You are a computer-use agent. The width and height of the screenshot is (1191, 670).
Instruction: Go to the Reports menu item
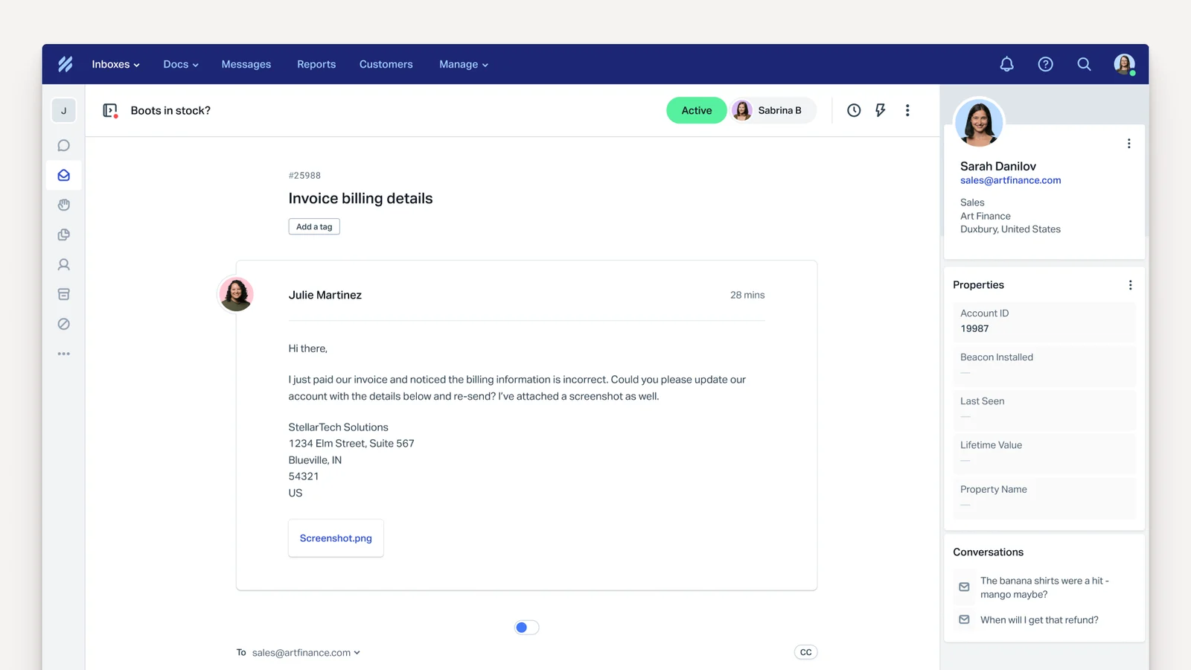tap(316, 64)
